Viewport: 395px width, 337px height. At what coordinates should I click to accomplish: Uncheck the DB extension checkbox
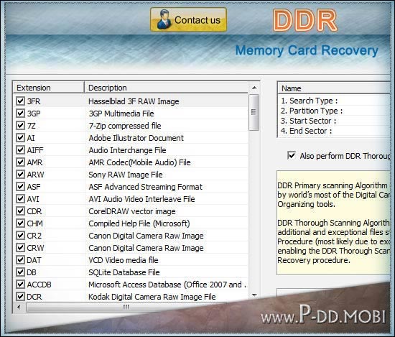[x=20, y=272]
